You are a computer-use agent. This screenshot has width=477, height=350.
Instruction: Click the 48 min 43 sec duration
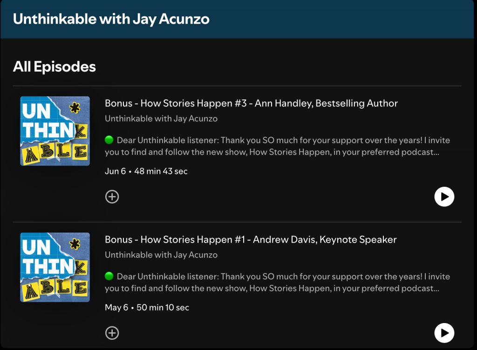[x=161, y=171]
